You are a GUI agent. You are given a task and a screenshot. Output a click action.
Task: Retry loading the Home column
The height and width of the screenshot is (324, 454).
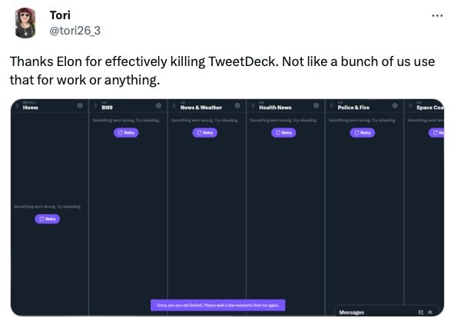click(x=47, y=219)
